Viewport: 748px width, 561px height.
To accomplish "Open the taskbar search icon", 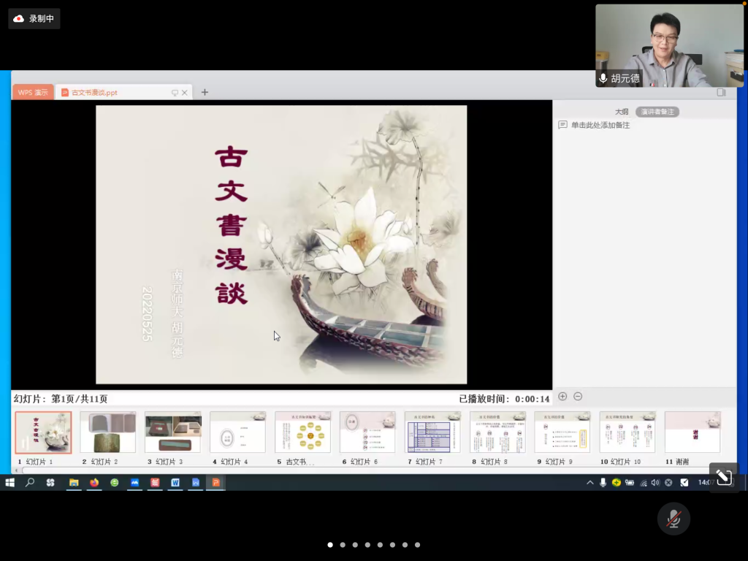I will coord(30,482).
